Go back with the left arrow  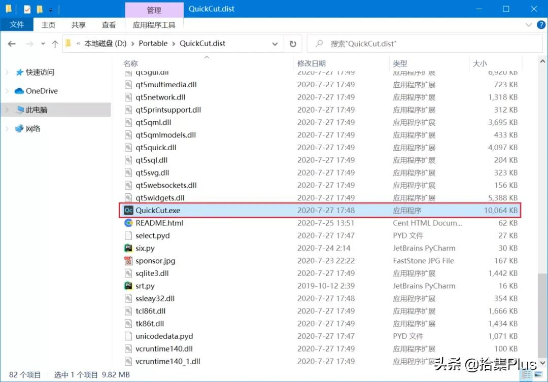(12, 44)
